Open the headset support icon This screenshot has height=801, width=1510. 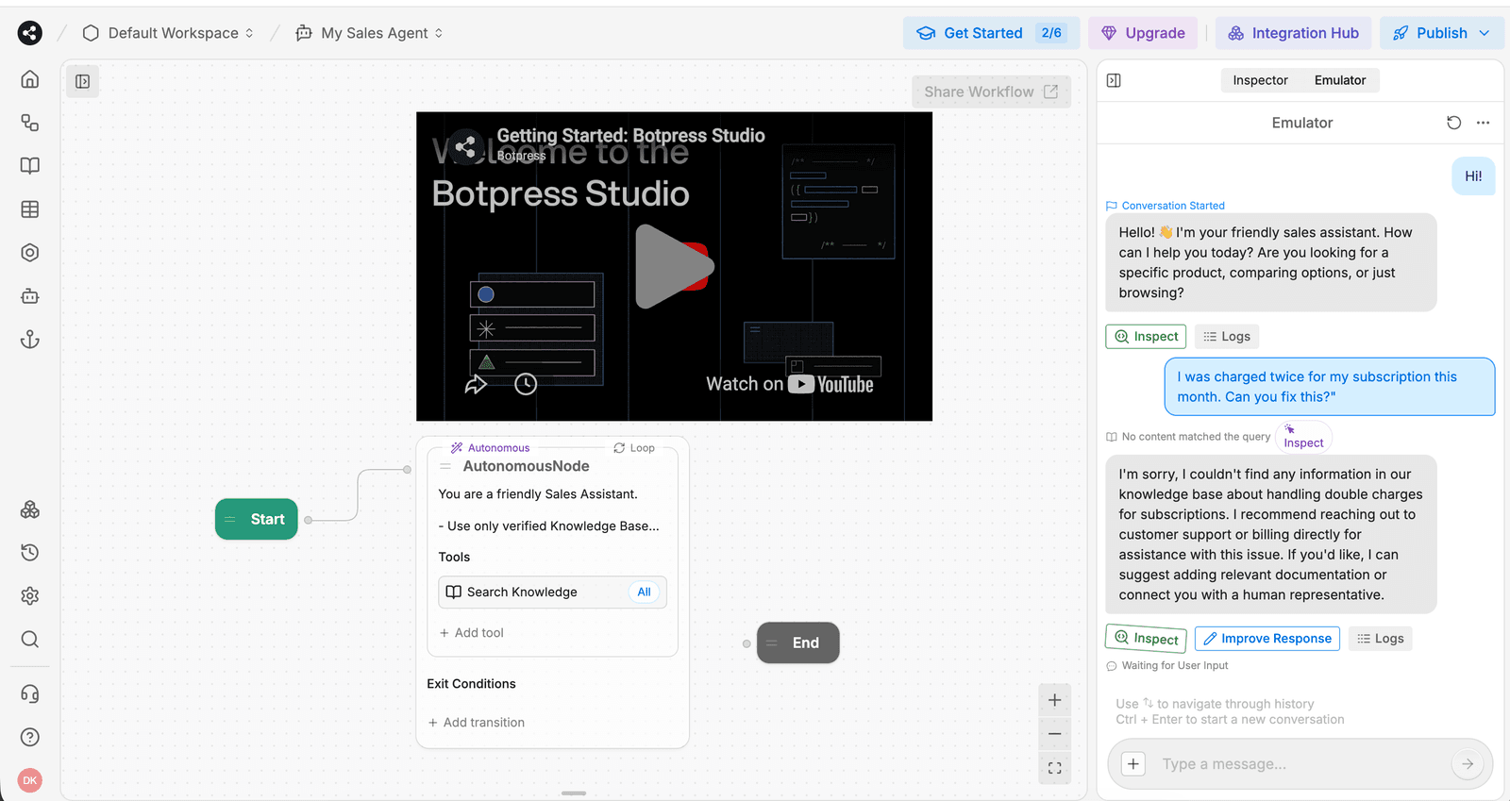(x=30, y=694)
